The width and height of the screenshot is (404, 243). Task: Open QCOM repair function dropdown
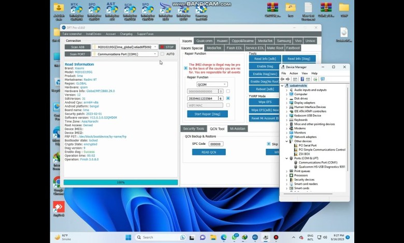pos(212,84)
